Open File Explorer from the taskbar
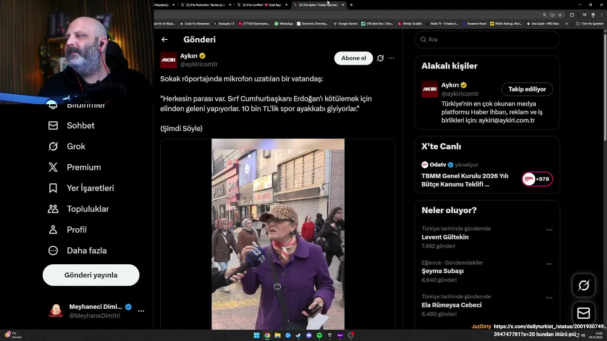Image resolution: width=607 pixels, height=341 pixels. coord(277,335)
